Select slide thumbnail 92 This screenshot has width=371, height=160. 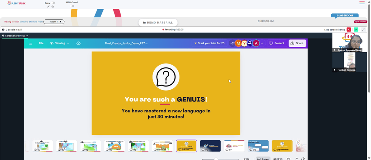point(115,146)
